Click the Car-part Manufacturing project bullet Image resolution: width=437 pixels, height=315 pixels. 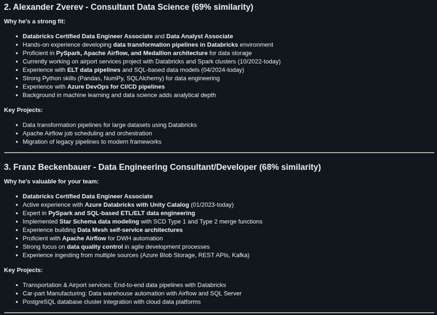click(x=132, y=293)
